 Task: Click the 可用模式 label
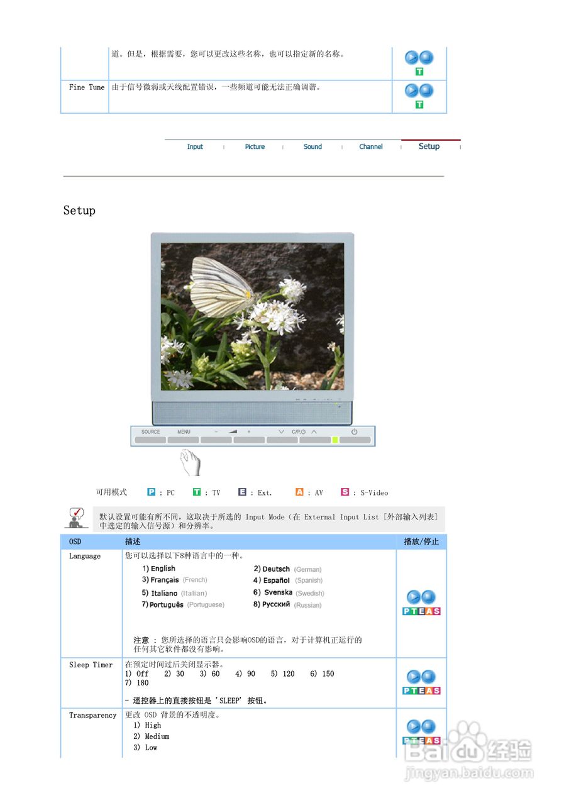(x=111, y=492)
